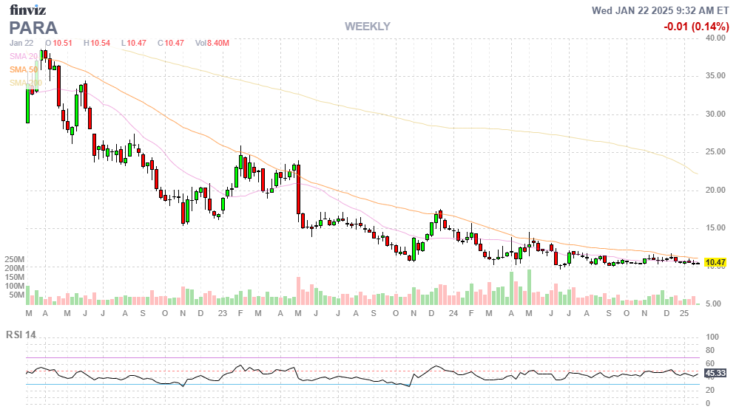
Task: Select the WEEKLY timeframe label
Action: tap(367, 27)
